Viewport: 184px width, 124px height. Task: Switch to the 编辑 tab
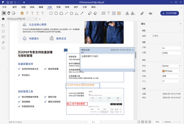click(41, 7)
